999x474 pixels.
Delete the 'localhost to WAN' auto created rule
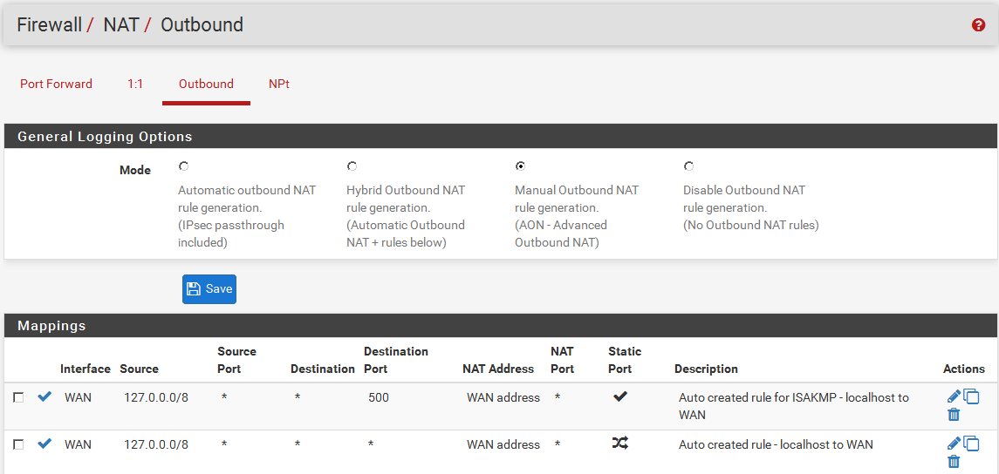click(954, 462)
